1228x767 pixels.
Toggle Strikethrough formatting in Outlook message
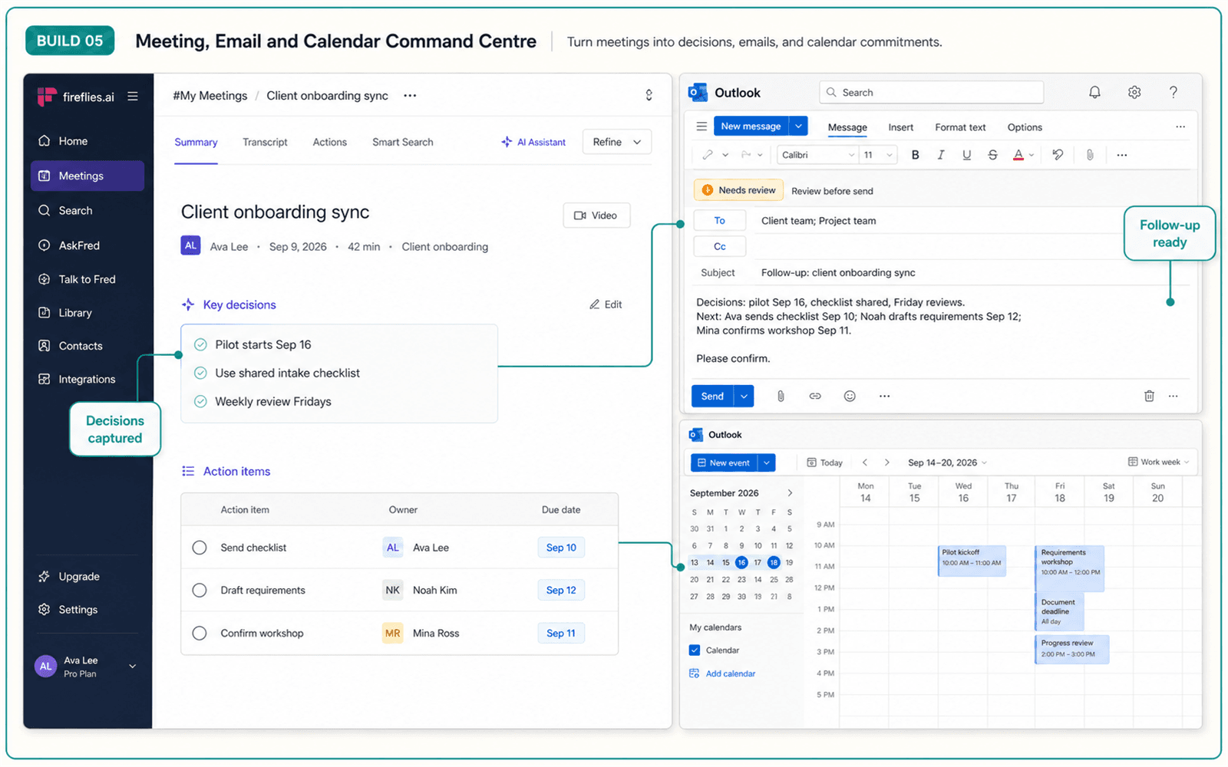pos(992,155)
